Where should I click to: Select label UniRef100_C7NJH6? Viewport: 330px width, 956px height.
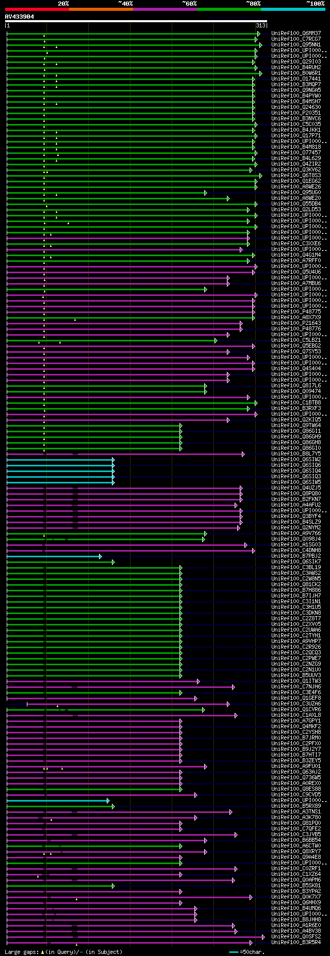click(296, 687)
